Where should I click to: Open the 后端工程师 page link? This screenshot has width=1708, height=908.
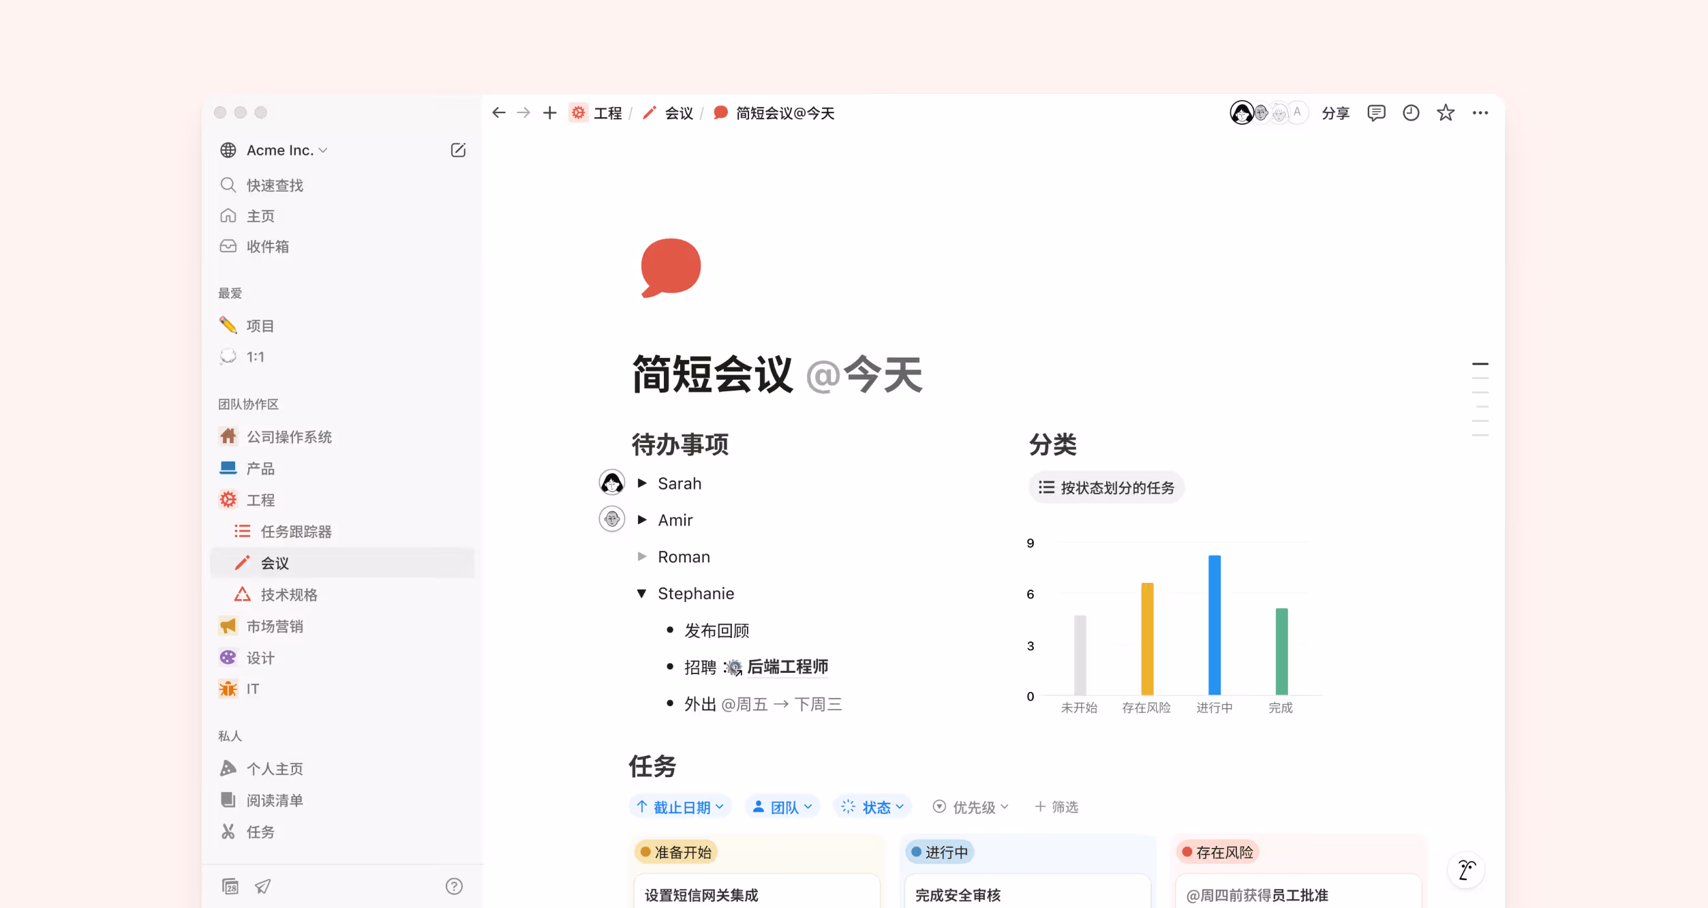coord(787,667)
